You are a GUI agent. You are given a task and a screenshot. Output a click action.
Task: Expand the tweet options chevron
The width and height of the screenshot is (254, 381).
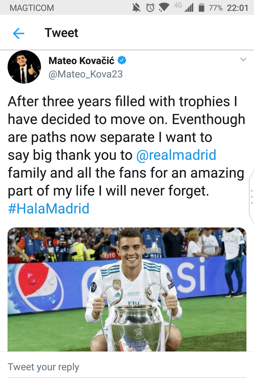click(243, 60)
